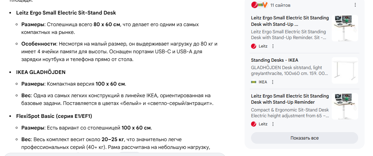The width and height of the screenshot is (373, 156).
Task: Click the IKEA logo icon in the GLADHÖJDEN card
Action: 254,82
